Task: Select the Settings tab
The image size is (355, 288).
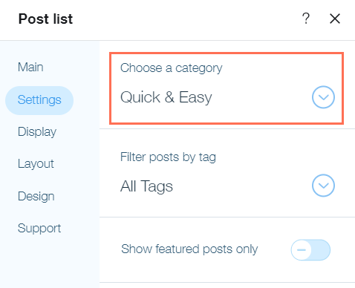Action: pos(39,100)
